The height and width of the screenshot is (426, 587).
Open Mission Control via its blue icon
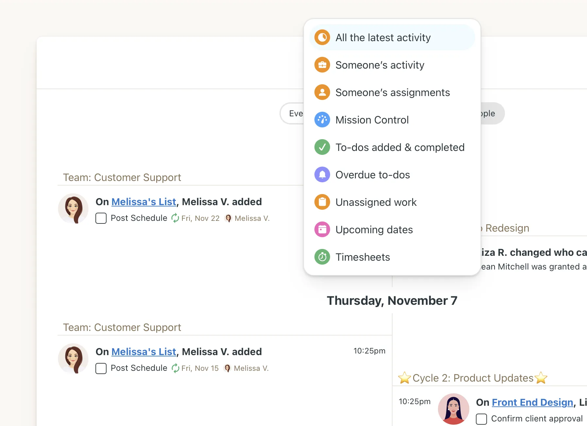pyautogui.click(x=322, y=120)
